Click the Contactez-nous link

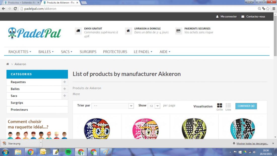pos(256,16)
